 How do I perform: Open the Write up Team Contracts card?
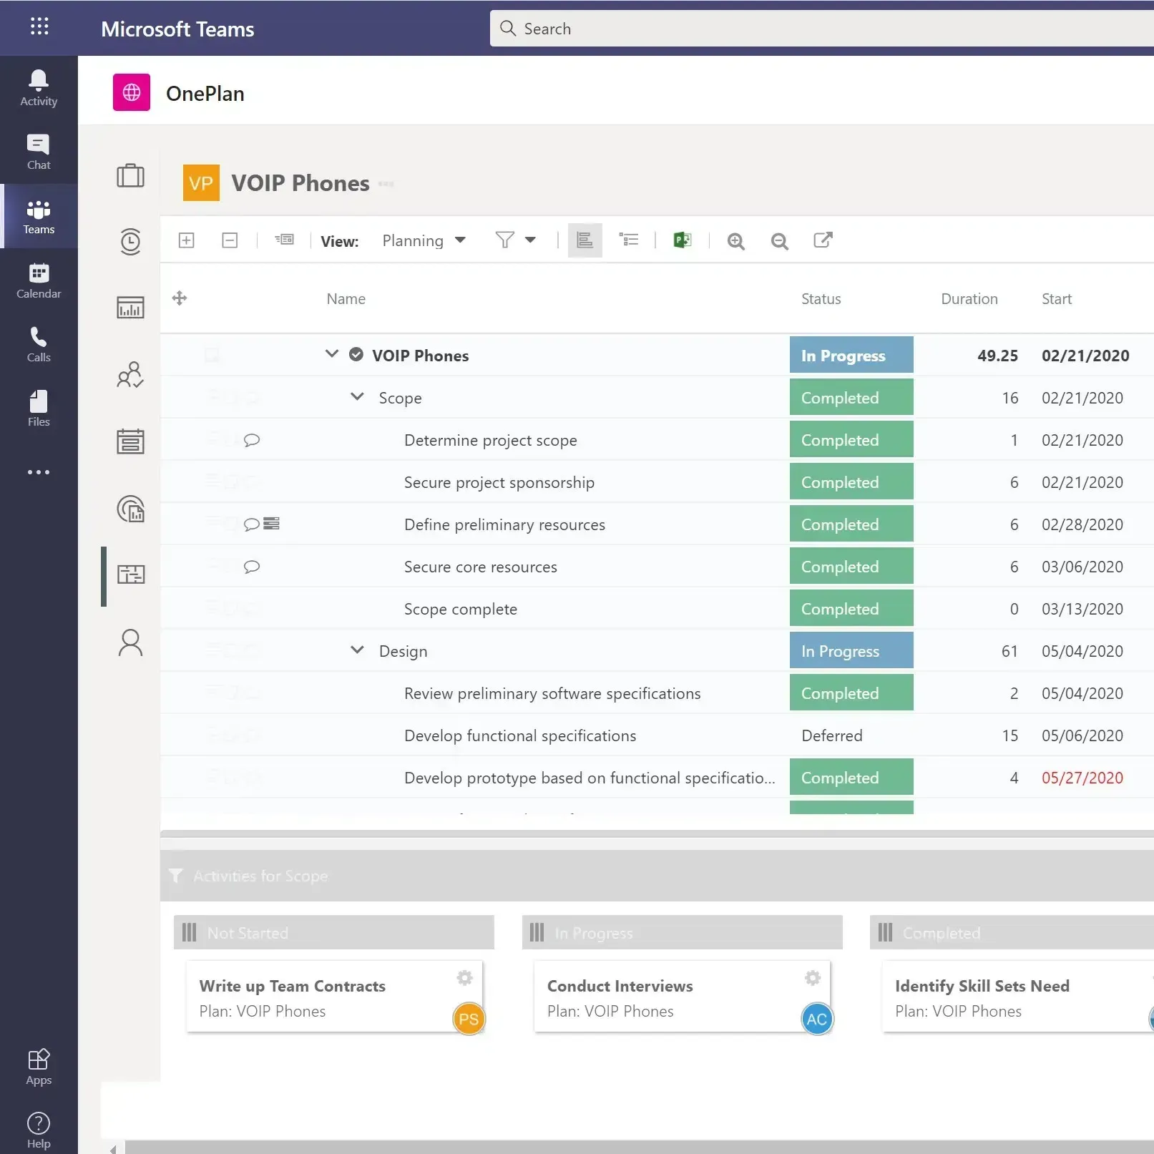click(x=335, y=997)
